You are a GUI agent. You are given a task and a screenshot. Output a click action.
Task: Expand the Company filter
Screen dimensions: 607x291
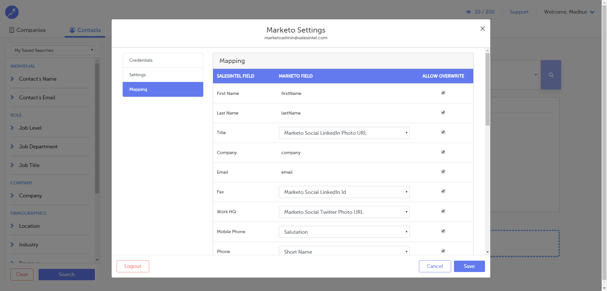click(50, 195)
